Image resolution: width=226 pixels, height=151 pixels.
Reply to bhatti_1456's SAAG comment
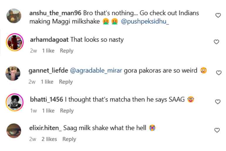click(67, 111)
